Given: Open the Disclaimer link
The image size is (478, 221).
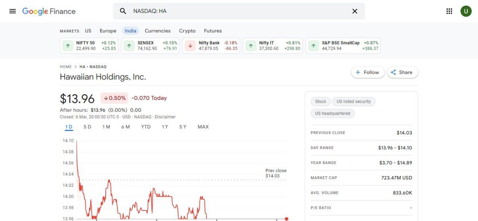Looking at the screenshot, I should click(x=165, y=117).
